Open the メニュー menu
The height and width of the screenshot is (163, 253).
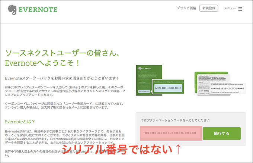point(230,8)
